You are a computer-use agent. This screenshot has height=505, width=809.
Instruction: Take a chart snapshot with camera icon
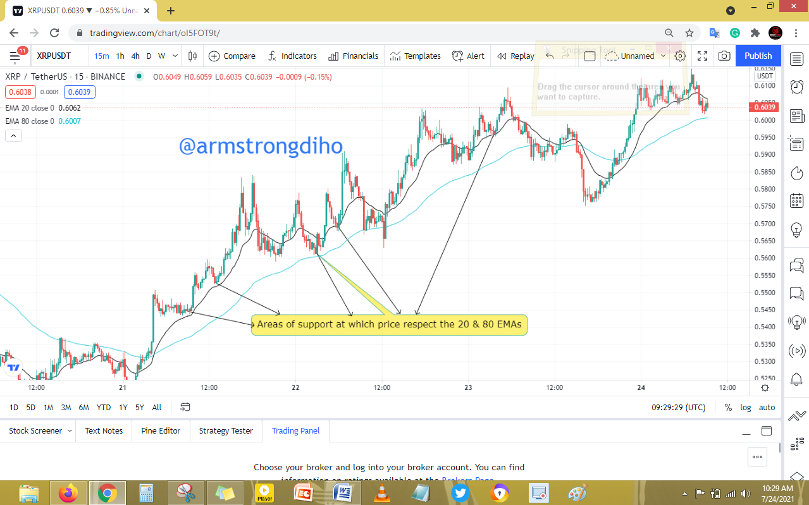click(724, 56)
